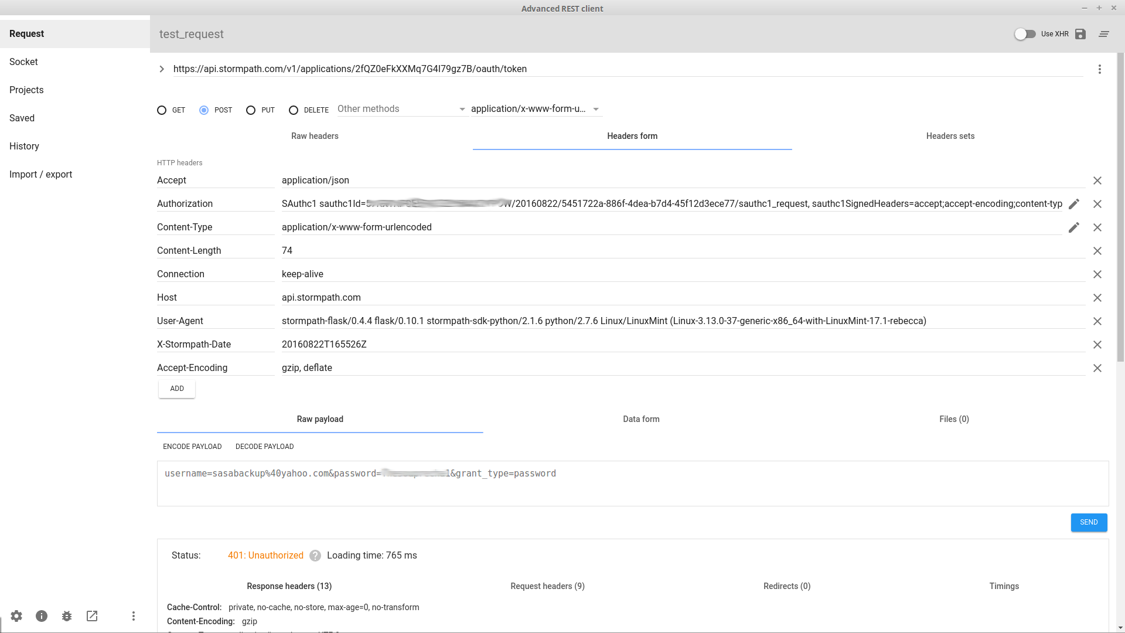The image size is (1125, 633).
Task: Click the ADD header button
Action: click(177, 389)
